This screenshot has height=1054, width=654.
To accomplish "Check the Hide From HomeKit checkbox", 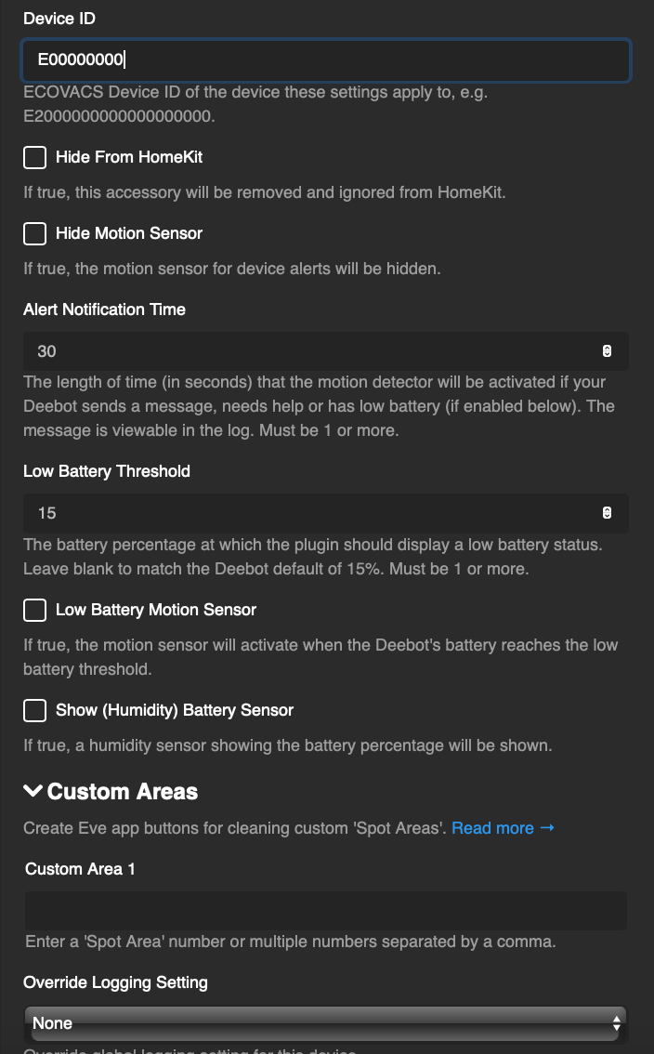I will 34,157.
